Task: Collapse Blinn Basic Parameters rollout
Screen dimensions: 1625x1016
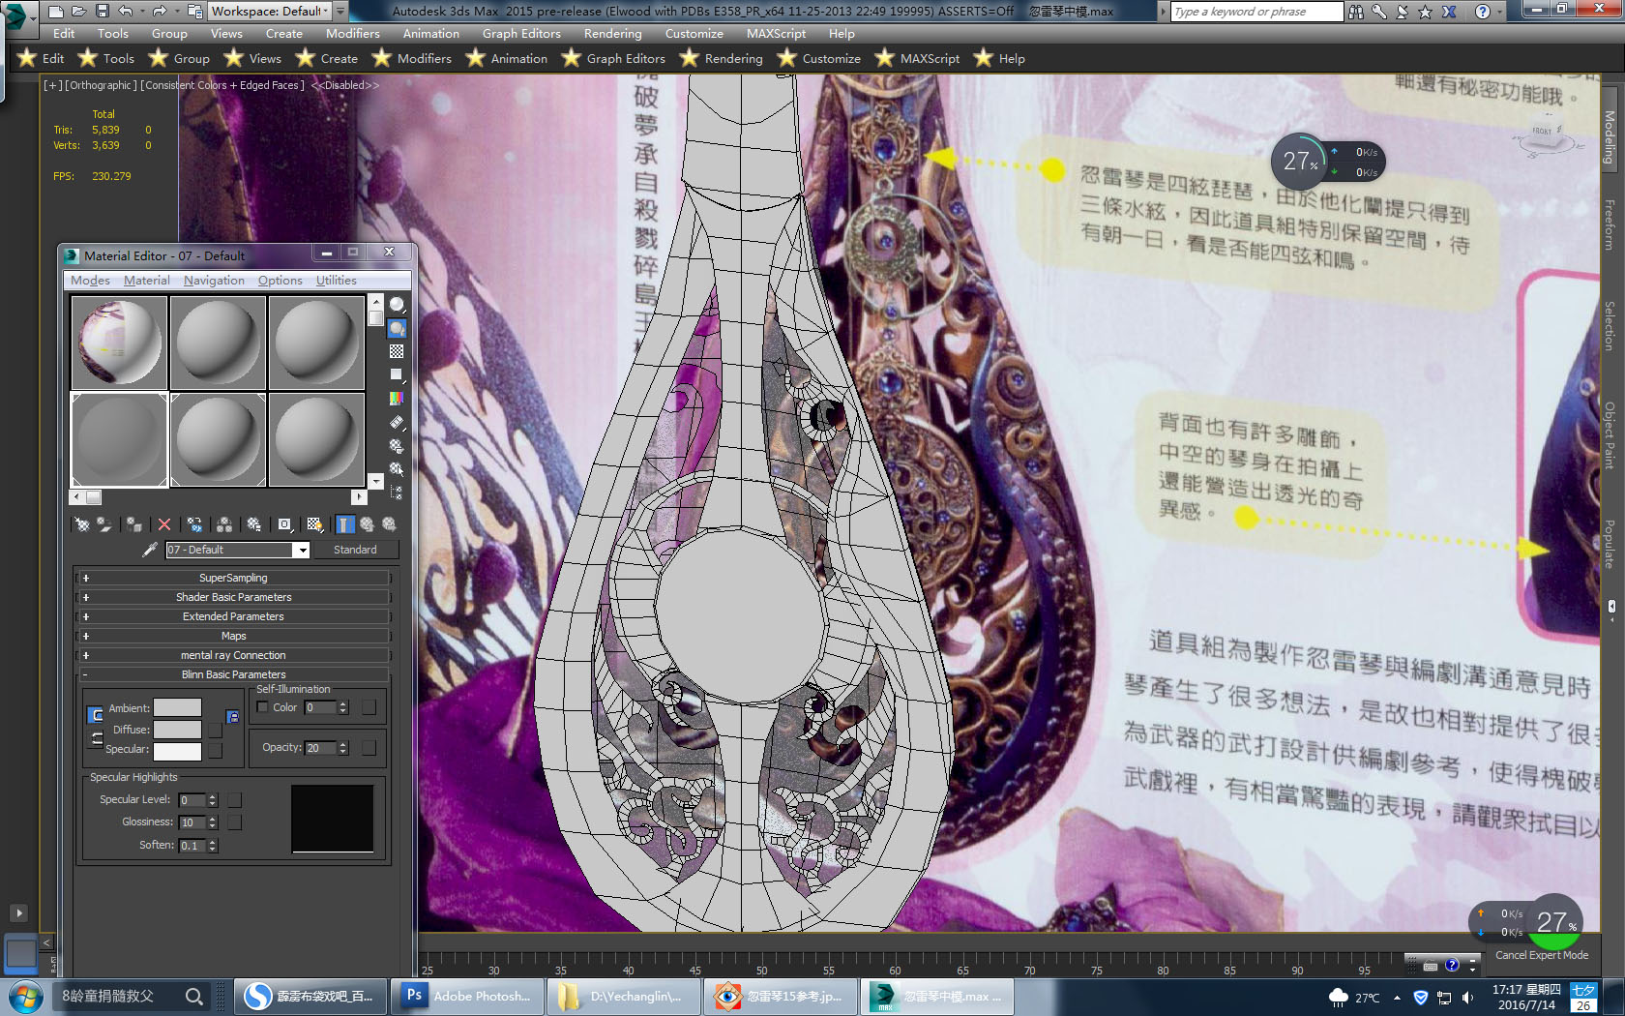Action: click(x=233, y=674)
